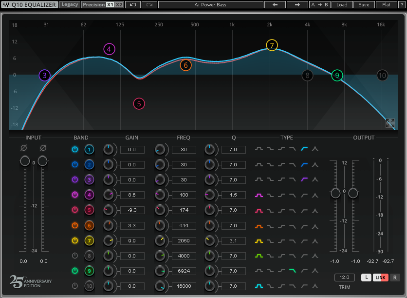Open the Save preset menu
This screenshot has width=407, height=298.
[364, 5]
